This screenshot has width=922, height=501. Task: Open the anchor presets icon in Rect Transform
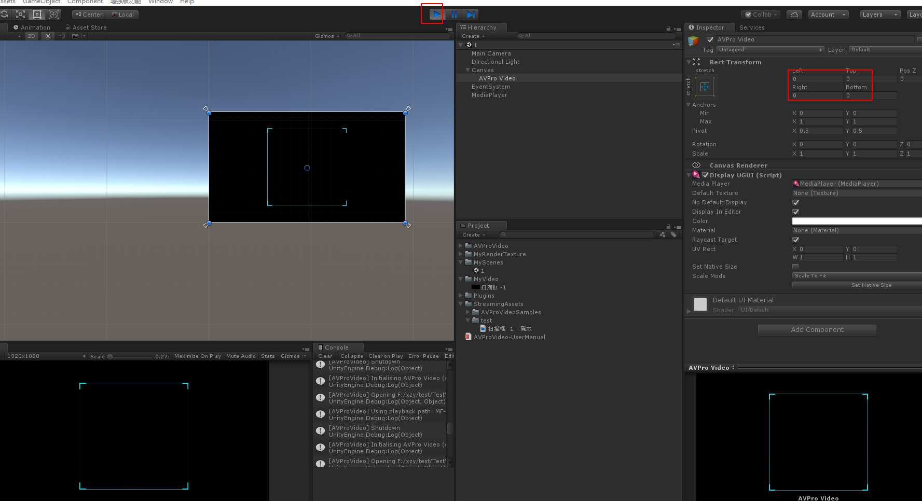pyautogui.click(x=704, y=87)
